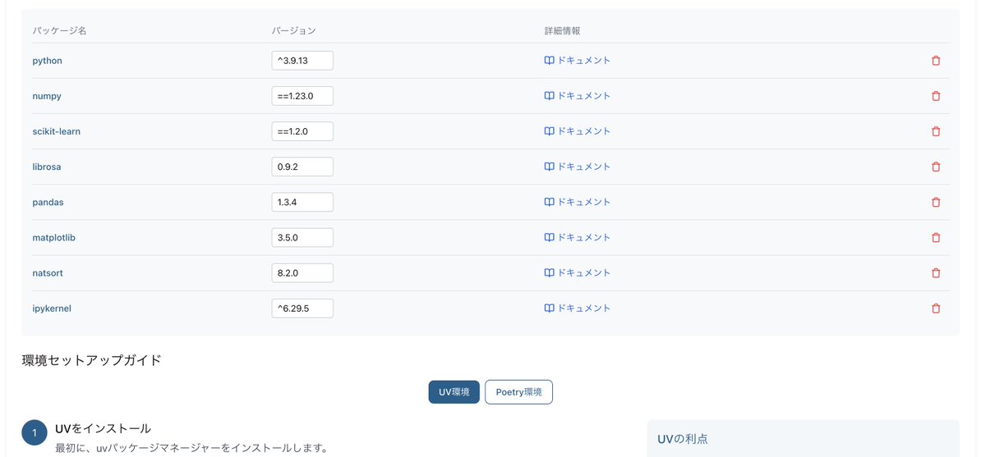This screenshot has height=457, width=986.
Task: Open the pandas ドキュメント link
Action: 578,202
